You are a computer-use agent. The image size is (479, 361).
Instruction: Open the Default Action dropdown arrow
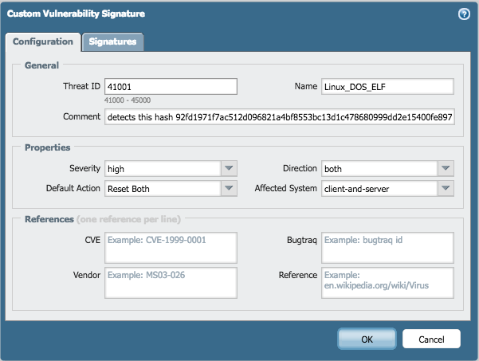[229, 188]
